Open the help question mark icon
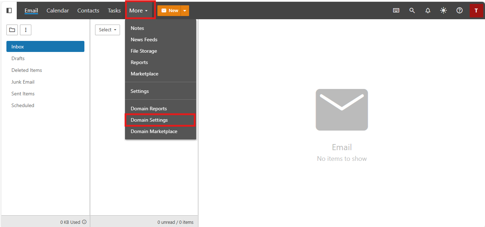 click(459, 11)
